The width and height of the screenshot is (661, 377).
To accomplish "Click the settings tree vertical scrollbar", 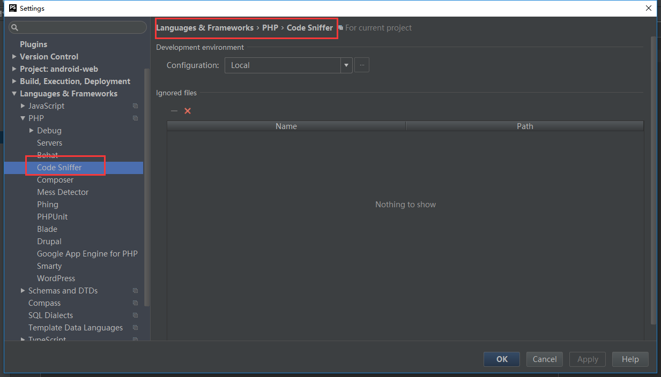I will (147, 187).
